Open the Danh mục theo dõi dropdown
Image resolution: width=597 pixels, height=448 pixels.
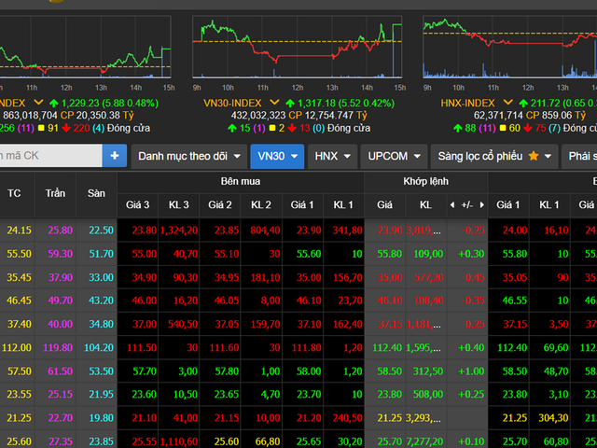pyautogui.click(x=189, y=156)
